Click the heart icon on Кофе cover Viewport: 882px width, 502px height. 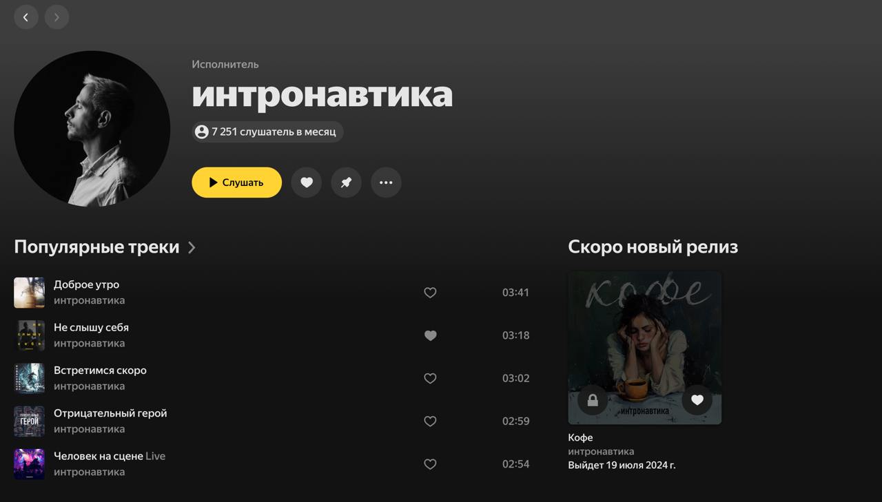(x=697, y=399)
